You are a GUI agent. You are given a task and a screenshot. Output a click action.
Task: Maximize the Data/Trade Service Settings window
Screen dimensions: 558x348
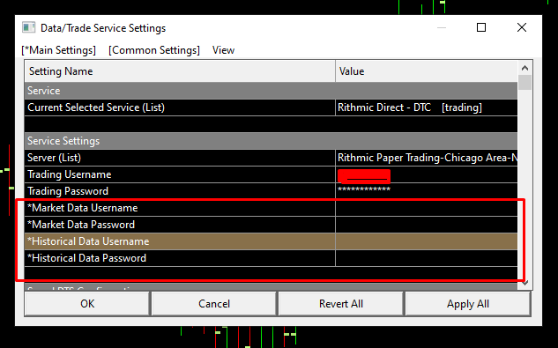pos(481,27)
